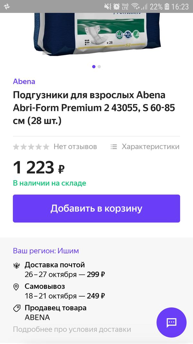This screenshot has height=344, width=193.
Task: Tap the star rating row
Action: point(31,147)
